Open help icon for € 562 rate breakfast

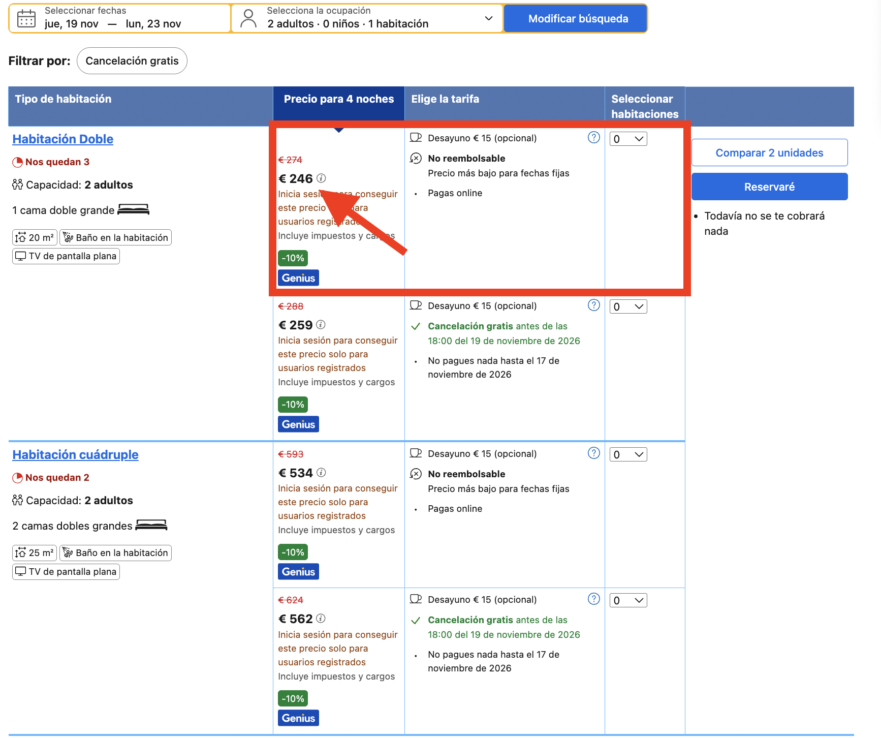593,599
